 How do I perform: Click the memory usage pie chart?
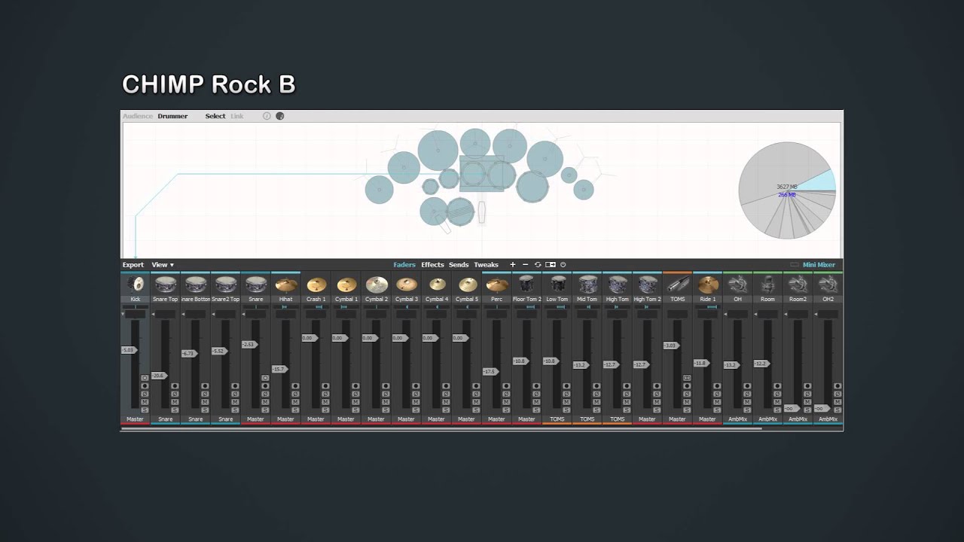pos(787,190)
